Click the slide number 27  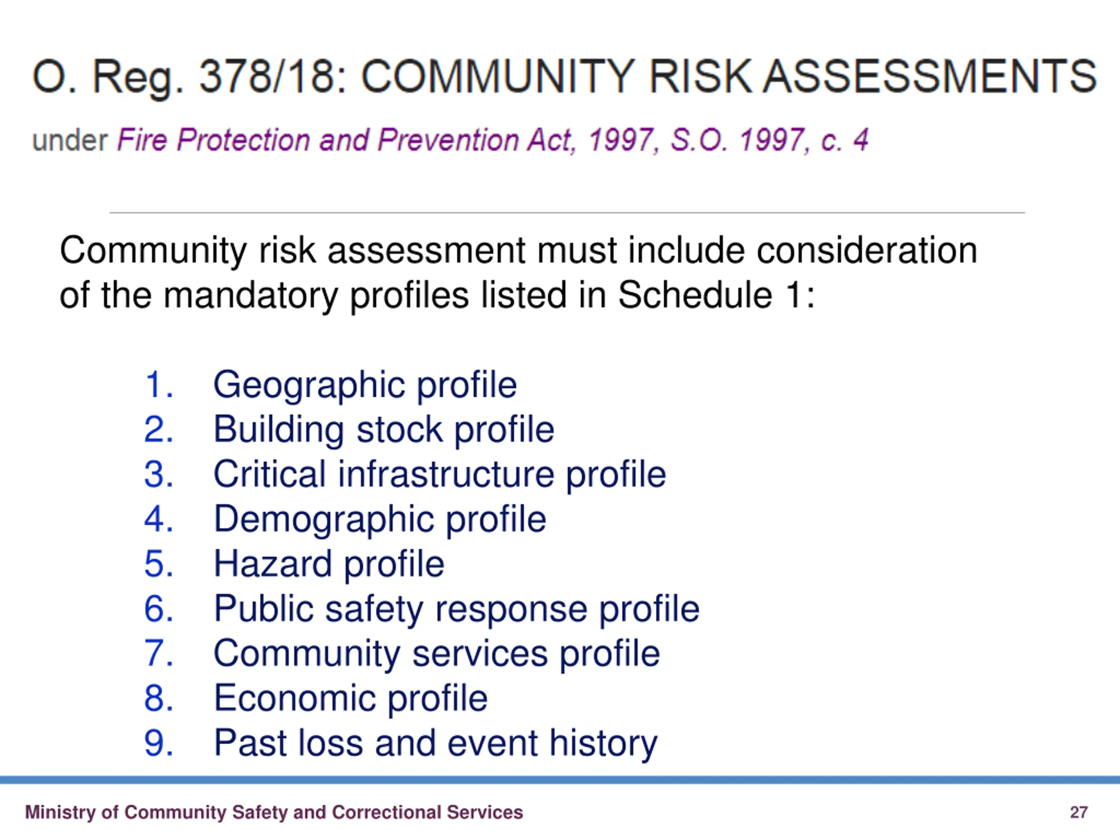point(1079,812)
